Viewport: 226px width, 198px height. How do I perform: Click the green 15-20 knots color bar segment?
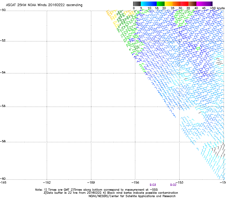coord(161,4)
